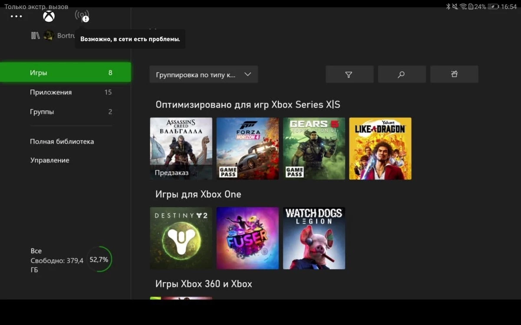Open Полная библиотека in sidebar
This screenshot has height=325, width=521.
pyautogui.click(x=62, y=141)
